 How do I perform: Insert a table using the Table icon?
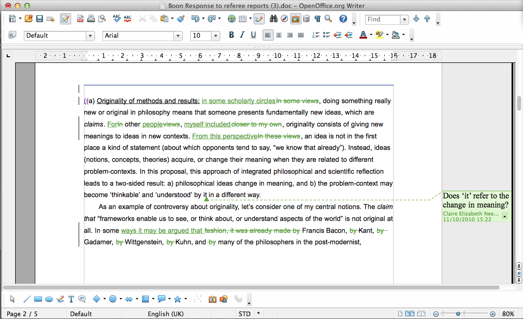tap(243, 19)
